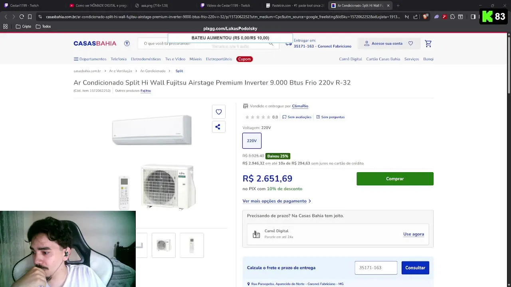Open the shopping cart icon
The height and width of the screenshot is (287, 511).
coord(428,43)
